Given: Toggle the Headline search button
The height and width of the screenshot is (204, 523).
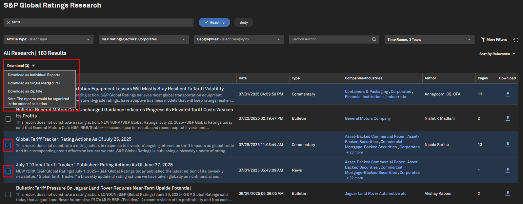Looking at the screenshot, I should (214, 22).
